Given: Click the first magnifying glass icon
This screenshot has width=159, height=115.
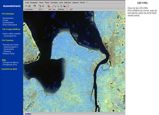Looking at the screenshot, I should tap(55, 6).
